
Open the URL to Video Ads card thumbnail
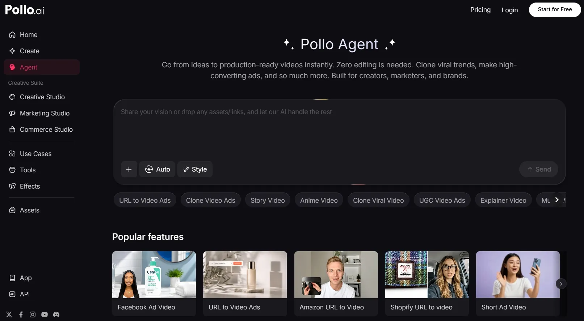(x=245, y=275)
